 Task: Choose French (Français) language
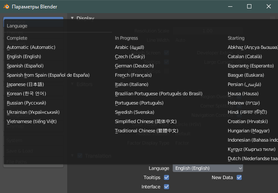[133, 75]
